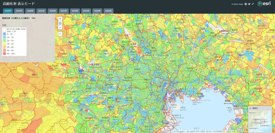Click the 80 - 100 red legend swatch
The width and height of the screenshot is (275, 133).
(x=4, y=54)
